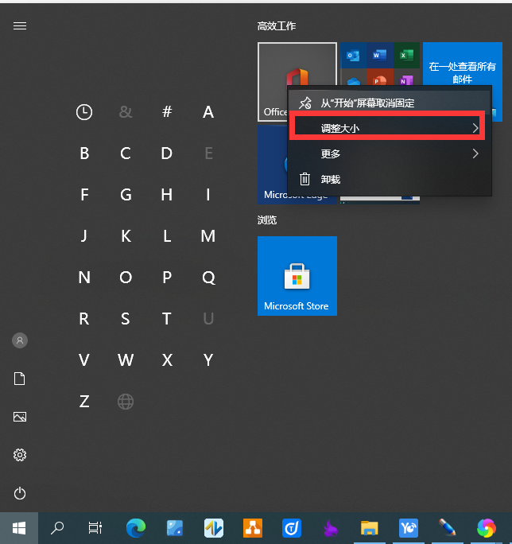
Task: Open Documents icon in Start sidebar
Action: coord(20,379)
